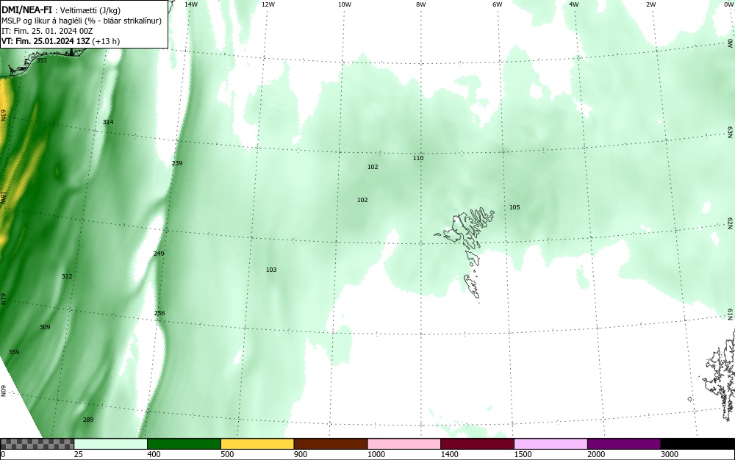Click the light mint 25 legend swatch
This screenshot has height=460, width=735.
pyautogui.click(x=111, y=444)
